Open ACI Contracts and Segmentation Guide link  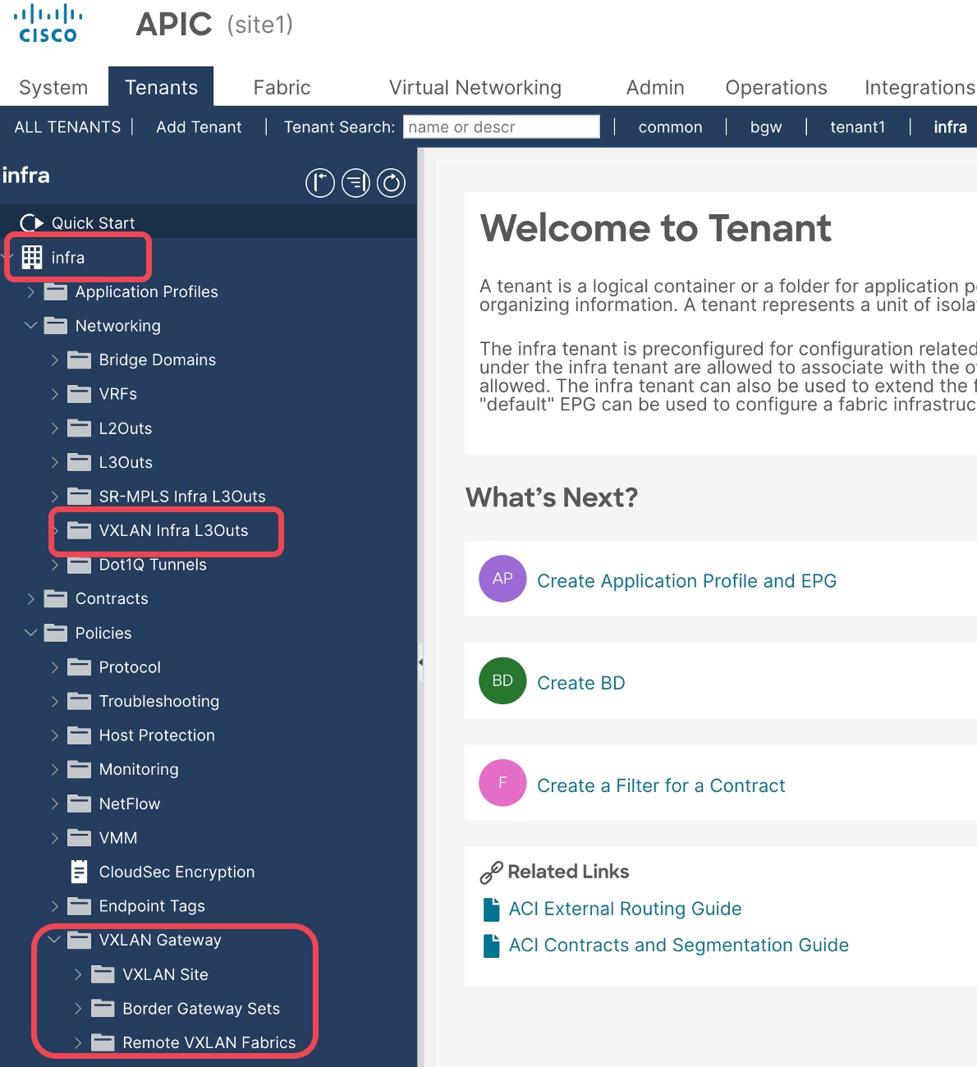678,945
